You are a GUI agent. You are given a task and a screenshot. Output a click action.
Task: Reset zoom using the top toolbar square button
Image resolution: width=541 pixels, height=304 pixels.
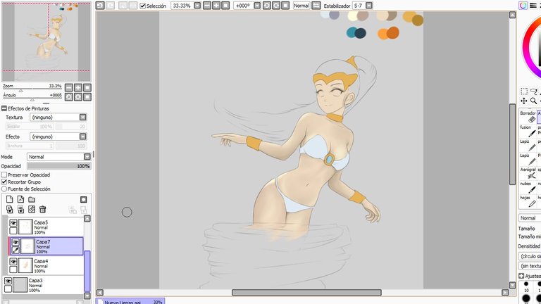coord(225,6)
